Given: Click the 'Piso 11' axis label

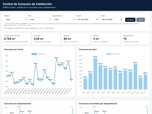Looking at the screenshot, I should pyautogui.click(x=138, y=93).
